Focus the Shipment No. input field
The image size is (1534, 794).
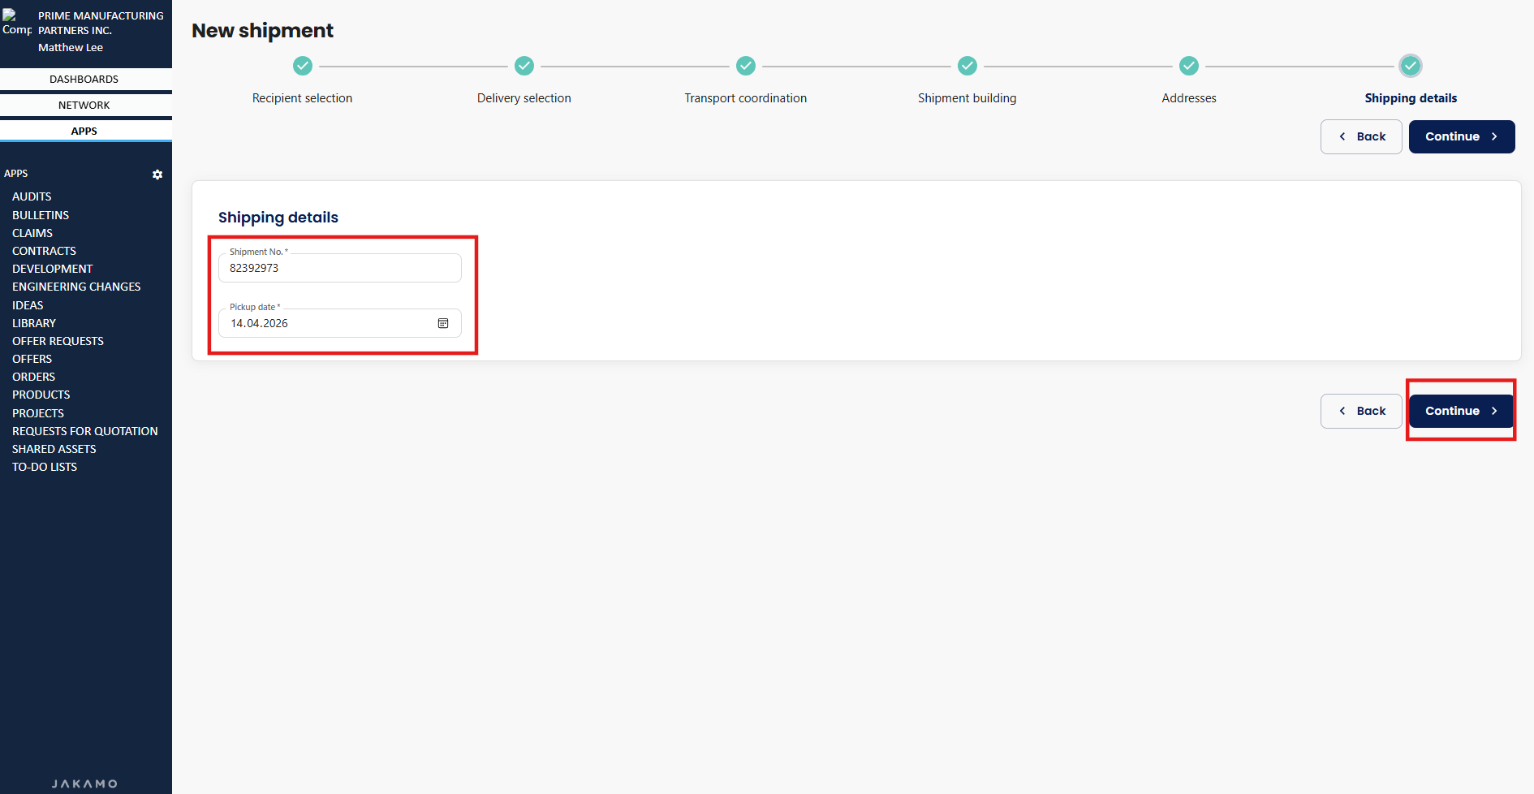[x=339, y=268]
